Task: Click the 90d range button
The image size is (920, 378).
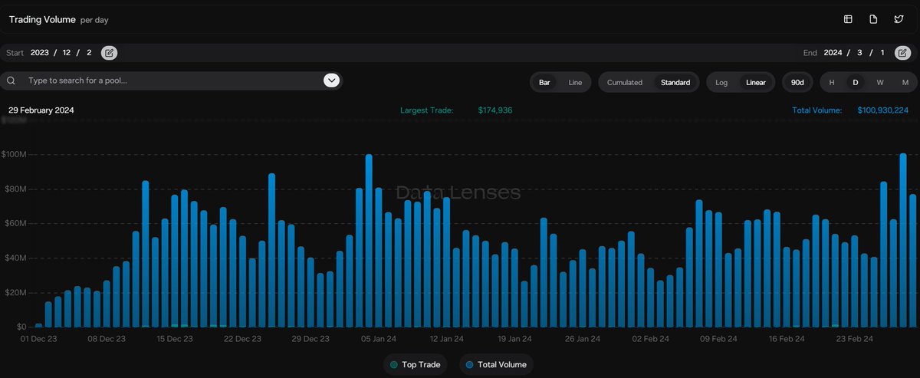Action: tap(797, 82)
